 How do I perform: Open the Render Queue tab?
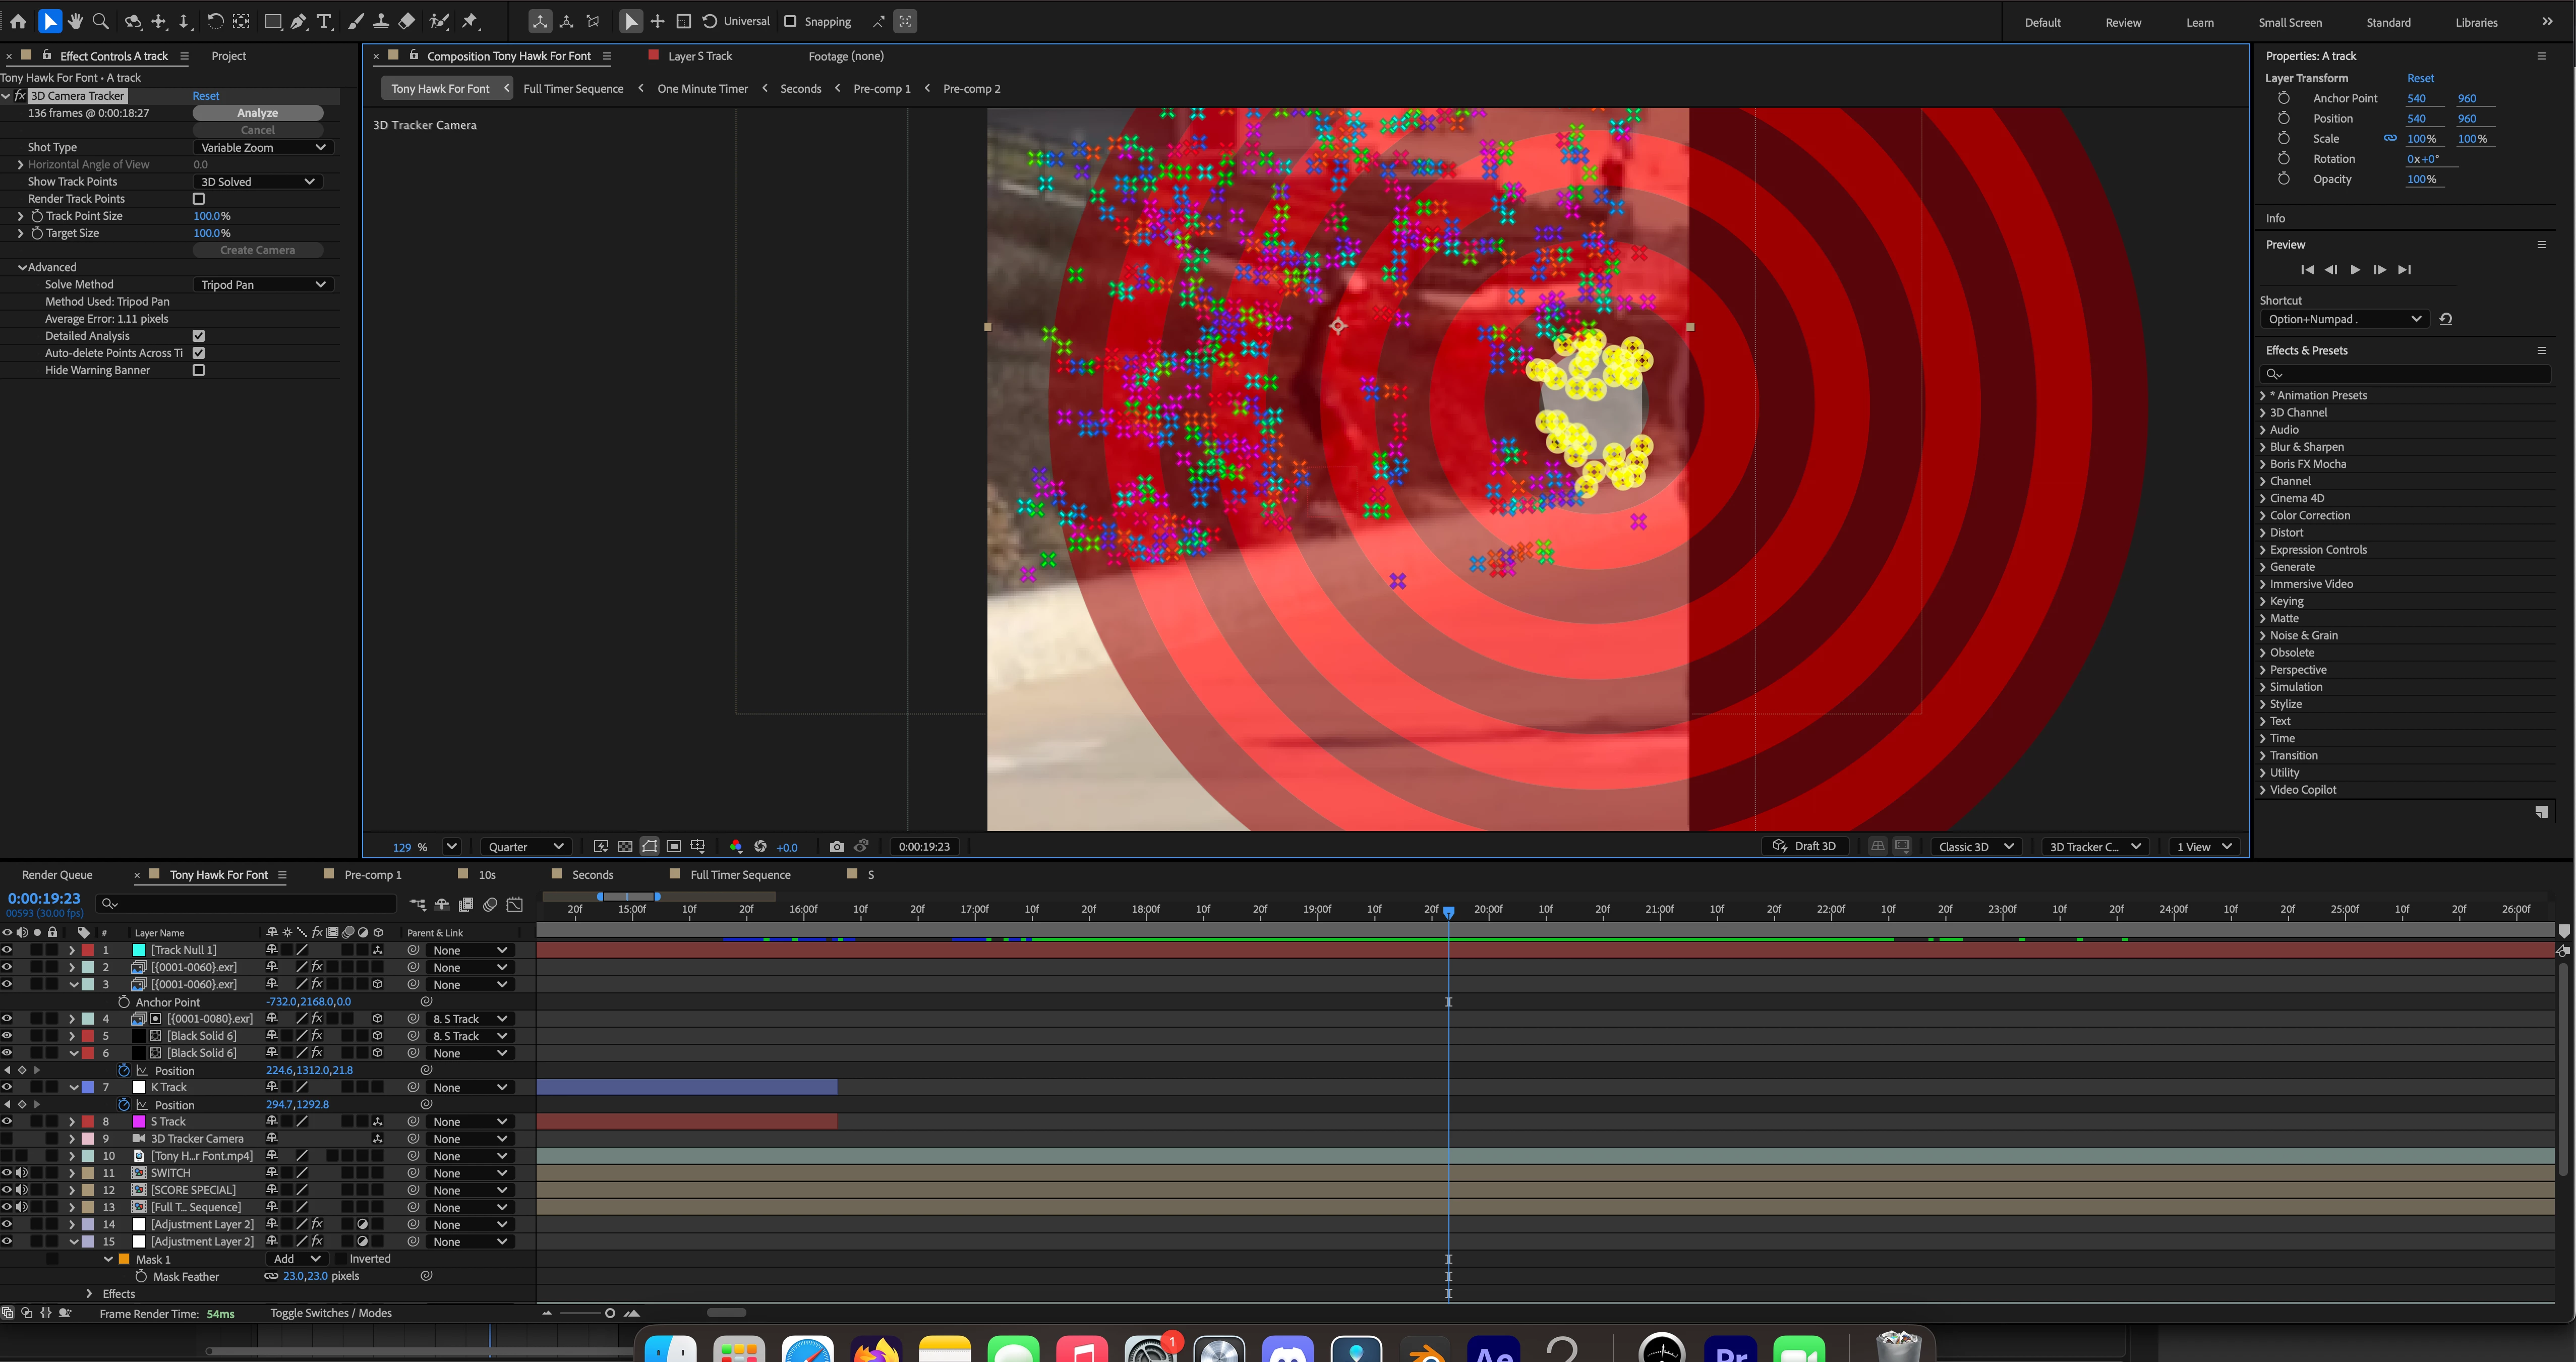click(x=57, y=874)
